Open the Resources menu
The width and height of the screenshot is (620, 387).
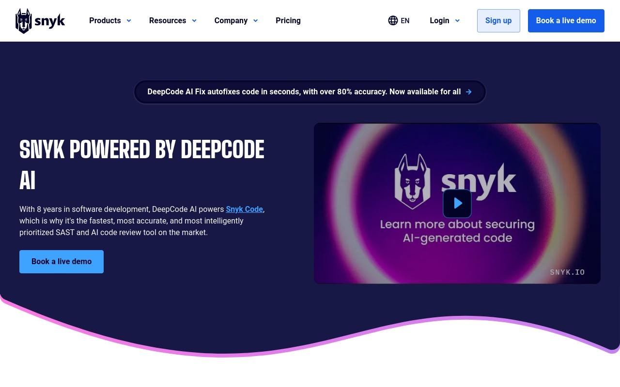point(168,21)
